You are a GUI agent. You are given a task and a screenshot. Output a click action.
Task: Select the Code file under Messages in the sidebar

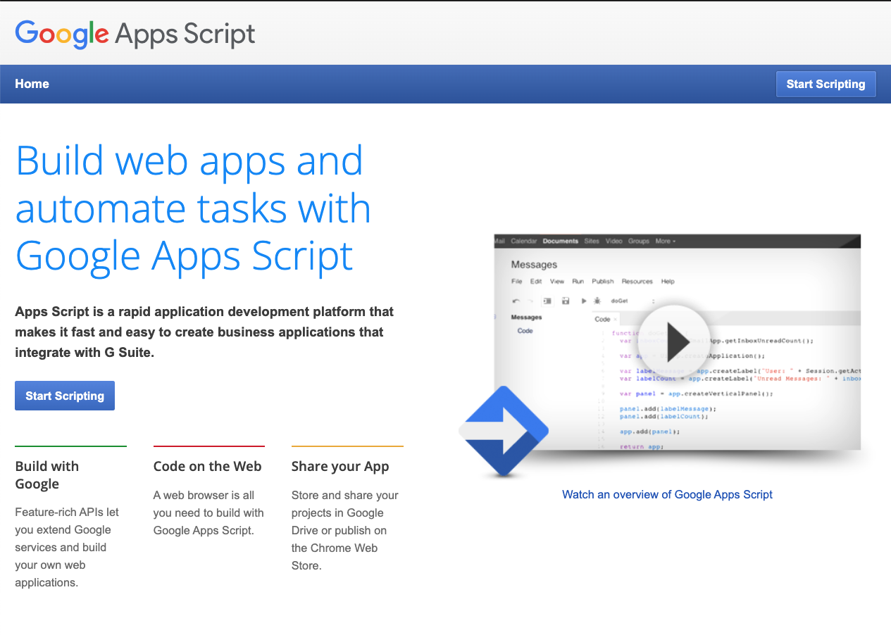pos(525,331)
